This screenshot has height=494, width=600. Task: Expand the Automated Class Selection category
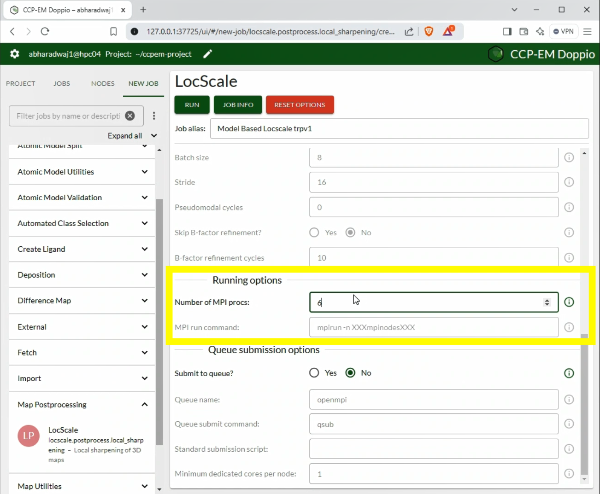82,223
